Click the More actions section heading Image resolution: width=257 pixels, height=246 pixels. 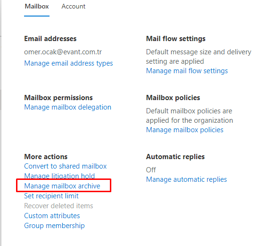click(x=46, y=157)
